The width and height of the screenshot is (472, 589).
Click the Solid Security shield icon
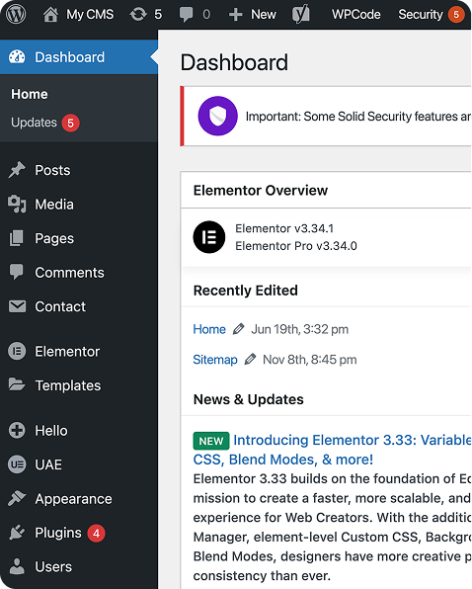point(217,116)
